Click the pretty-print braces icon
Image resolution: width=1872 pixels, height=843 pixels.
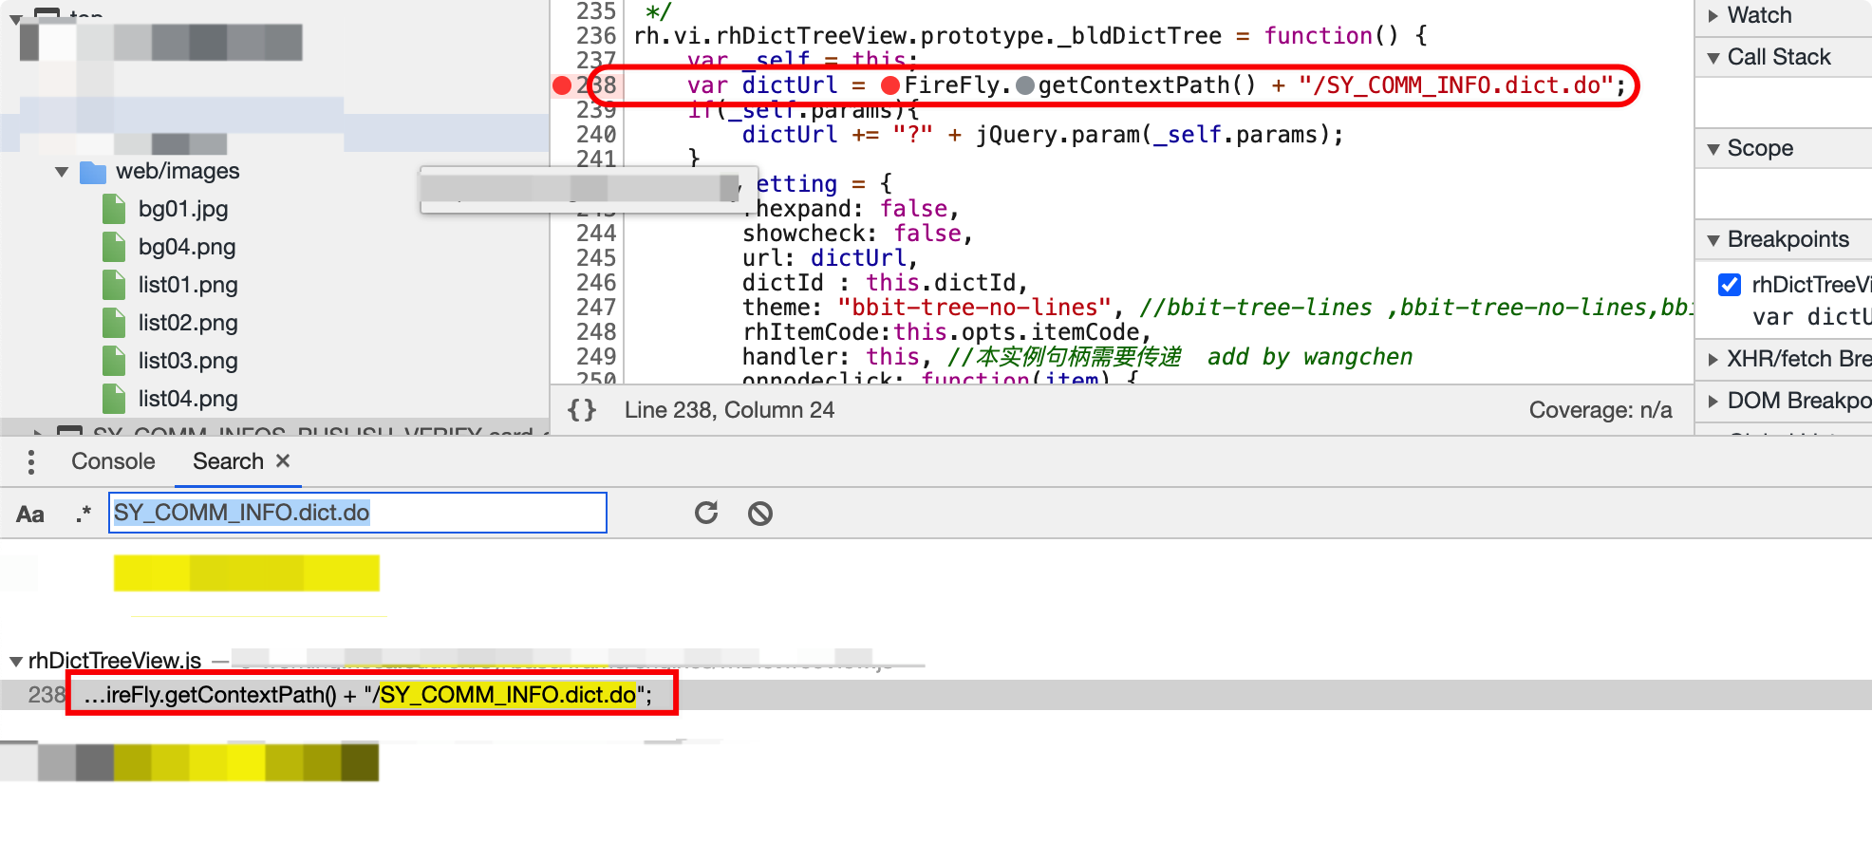(x=582, y=410)
